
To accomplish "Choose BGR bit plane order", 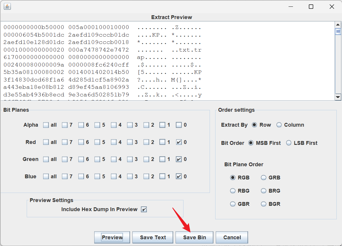I will 264,204.
